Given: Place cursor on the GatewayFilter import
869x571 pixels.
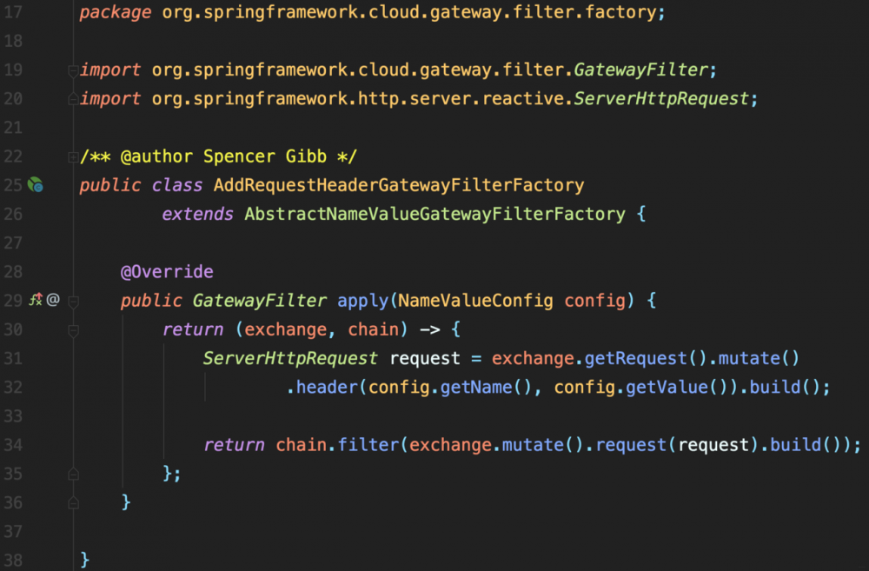Looking at the screenshot, I should pos(640,70).
